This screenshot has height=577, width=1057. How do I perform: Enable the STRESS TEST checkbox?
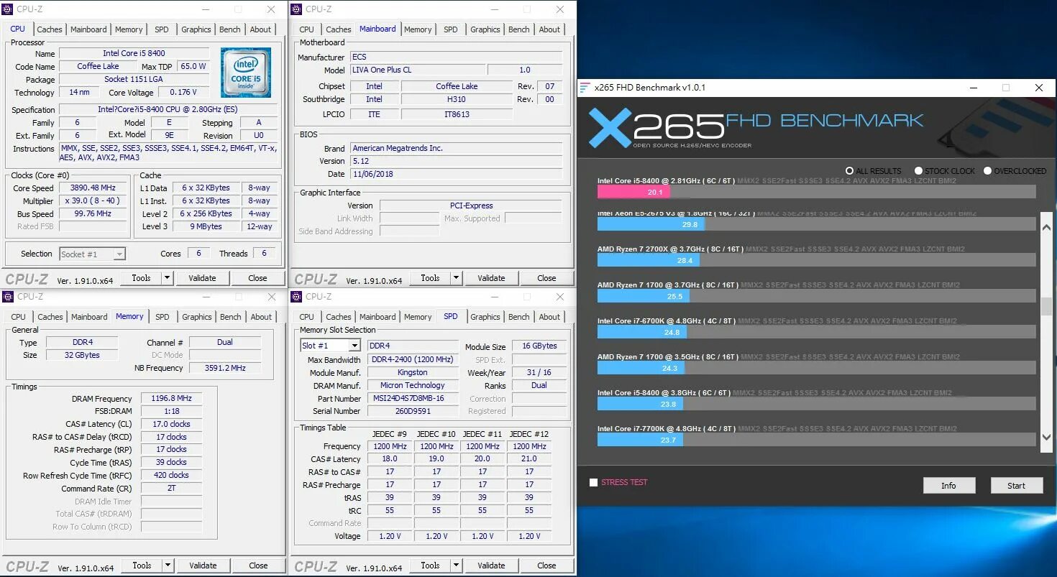tap(593, 483)
